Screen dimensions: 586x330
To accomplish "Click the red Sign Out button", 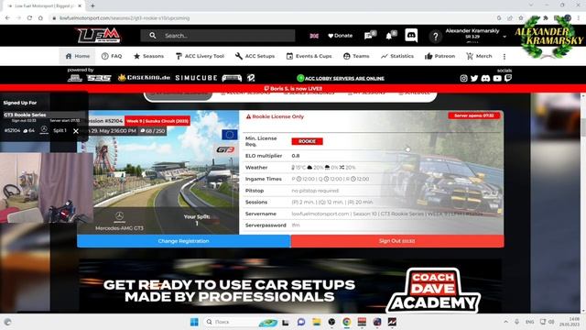I will (x=397, y=241).
